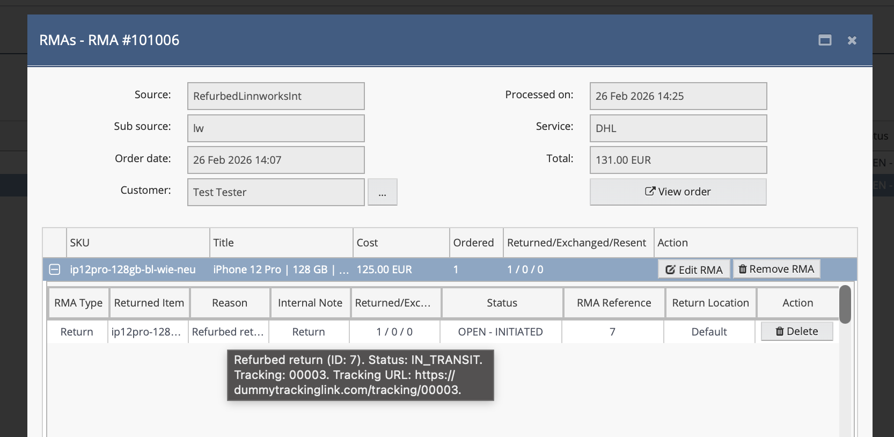894x437 pixels.
Task: Open the View order button
Action: click(678, 192)
